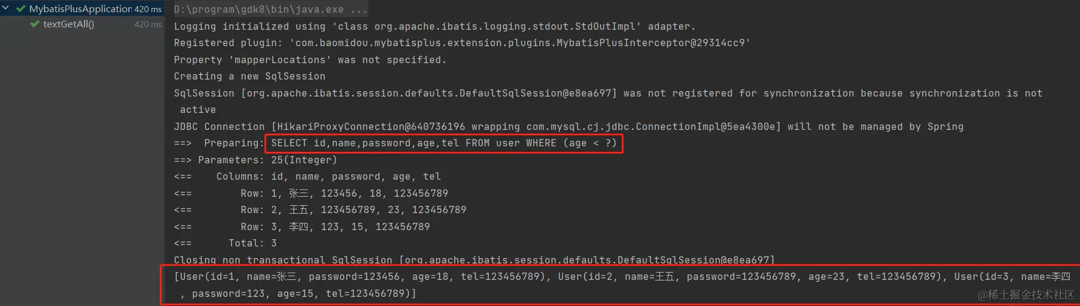
Task: Click the highlighted SELECT SQL statement
Action: tap(443, 143)
